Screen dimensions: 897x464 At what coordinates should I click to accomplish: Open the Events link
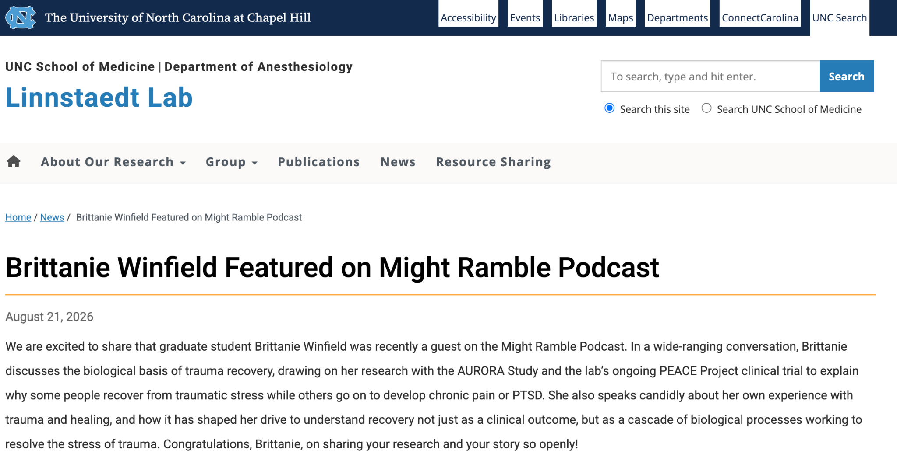click(525, 17)
